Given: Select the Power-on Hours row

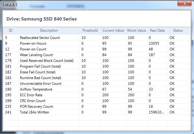Looking at the screenshot, I should (97, 43).
